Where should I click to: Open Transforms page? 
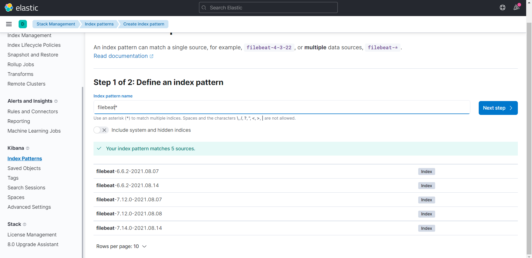21,74
